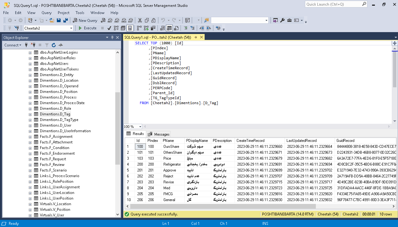Click the Save All icon
Screen dimensions: 398x227
point(66,20)
